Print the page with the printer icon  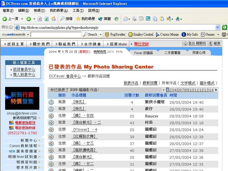pos(135,19)
